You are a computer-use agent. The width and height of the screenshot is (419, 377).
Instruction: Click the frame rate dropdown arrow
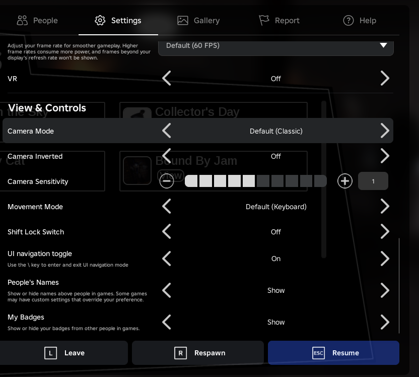(383, 45)
